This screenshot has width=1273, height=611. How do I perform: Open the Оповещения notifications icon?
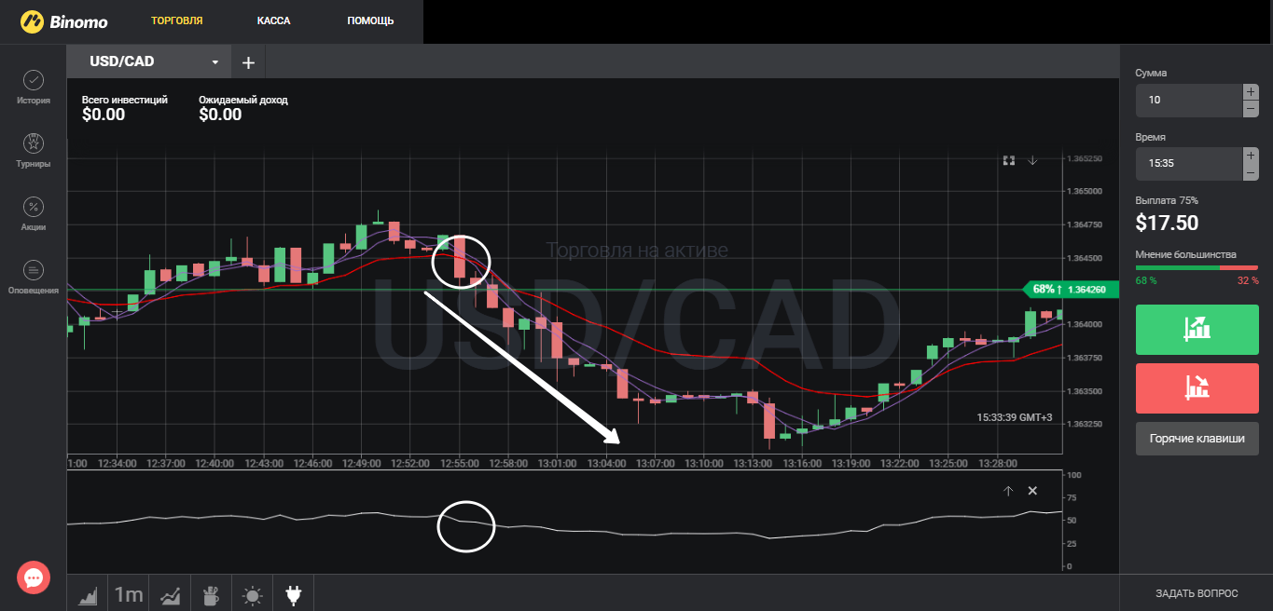pos(33,270)
